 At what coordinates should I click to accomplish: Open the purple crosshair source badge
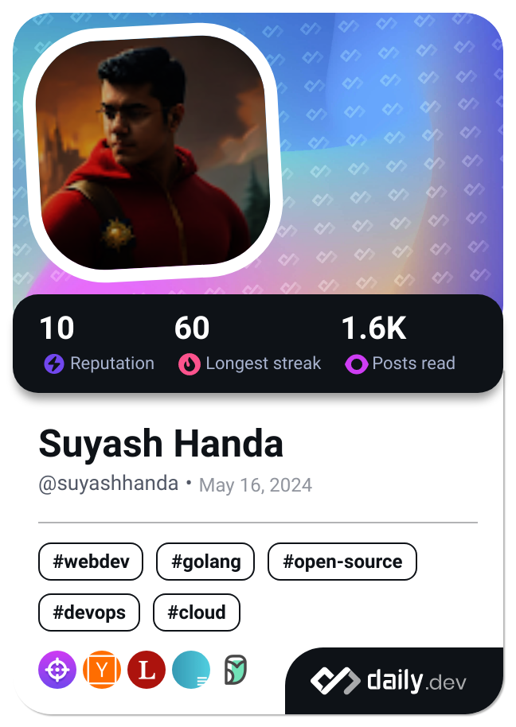tap(57, 670)
